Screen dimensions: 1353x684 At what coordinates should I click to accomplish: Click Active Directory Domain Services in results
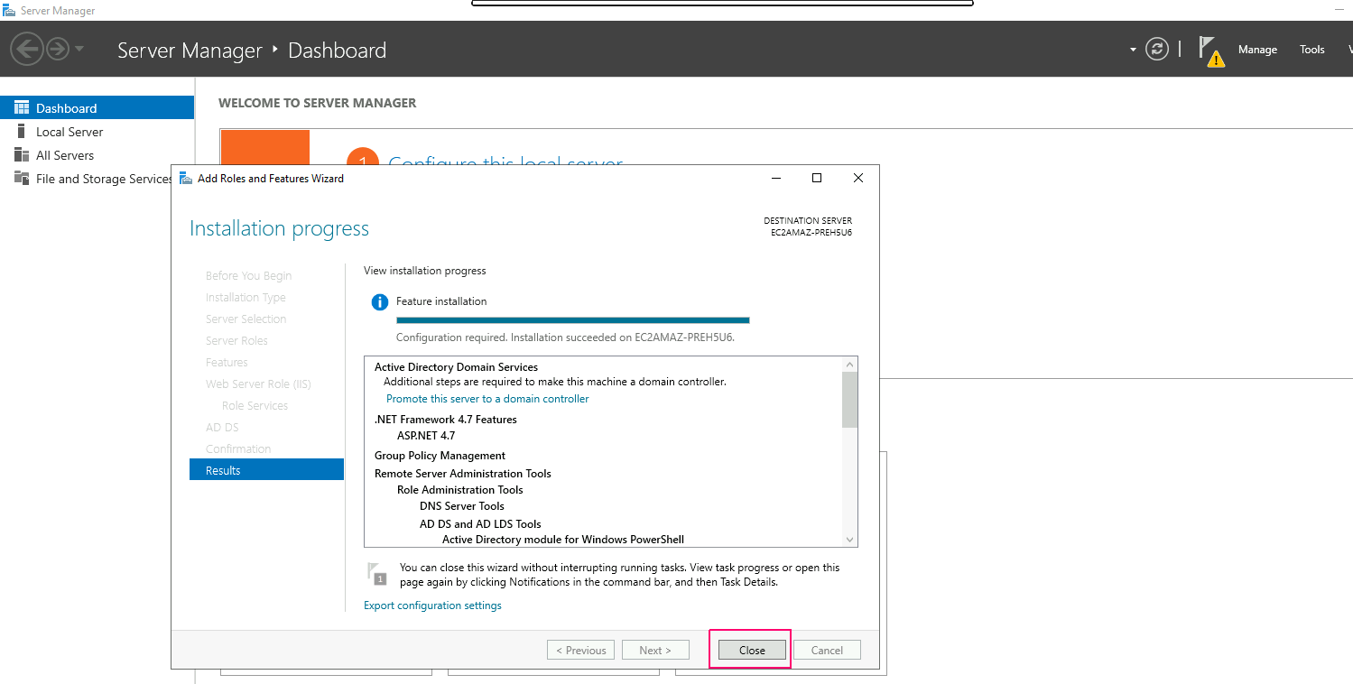(456, 367)
